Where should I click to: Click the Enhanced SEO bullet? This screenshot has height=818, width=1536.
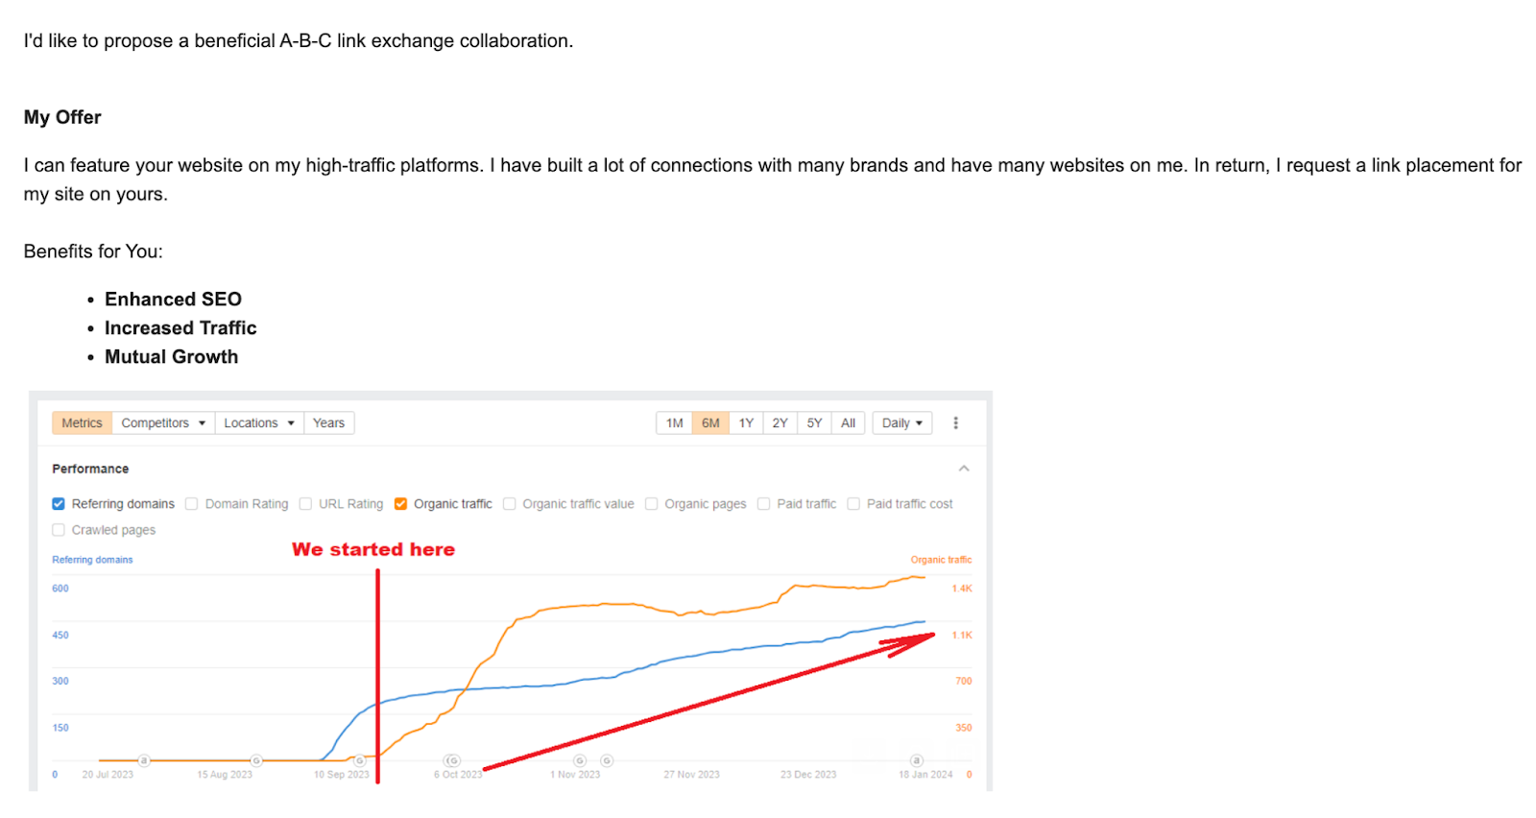(173, 300)
